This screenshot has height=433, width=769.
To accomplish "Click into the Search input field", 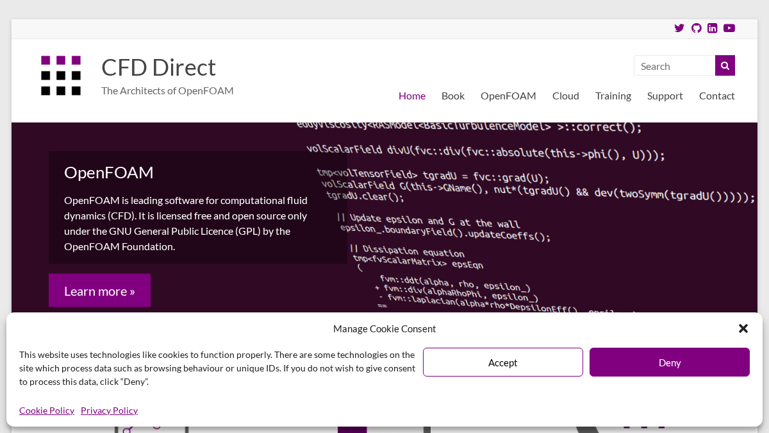I will click(675, 65).
